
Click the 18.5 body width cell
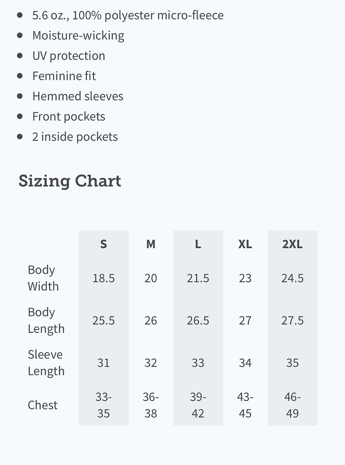[103, 278]
